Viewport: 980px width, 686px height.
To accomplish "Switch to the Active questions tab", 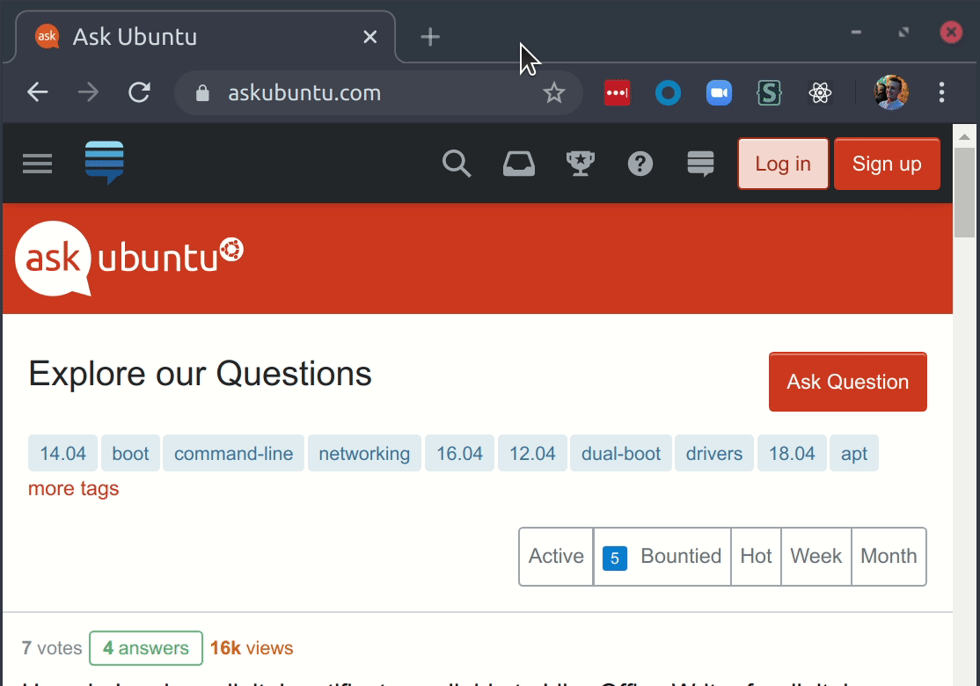I will [x=556, y=556].
